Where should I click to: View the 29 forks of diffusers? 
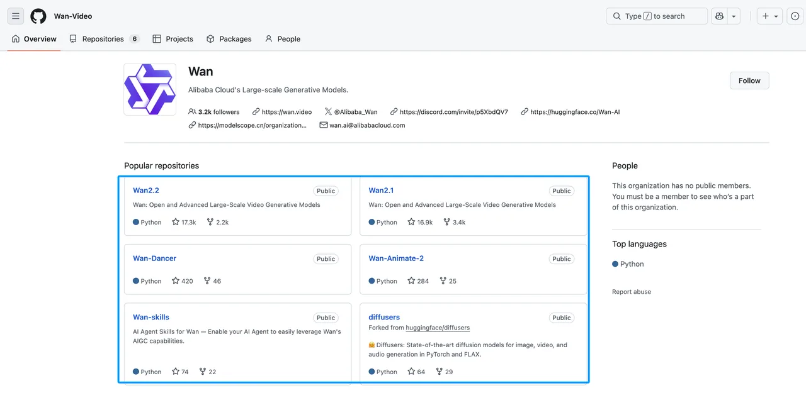(445, 372)
